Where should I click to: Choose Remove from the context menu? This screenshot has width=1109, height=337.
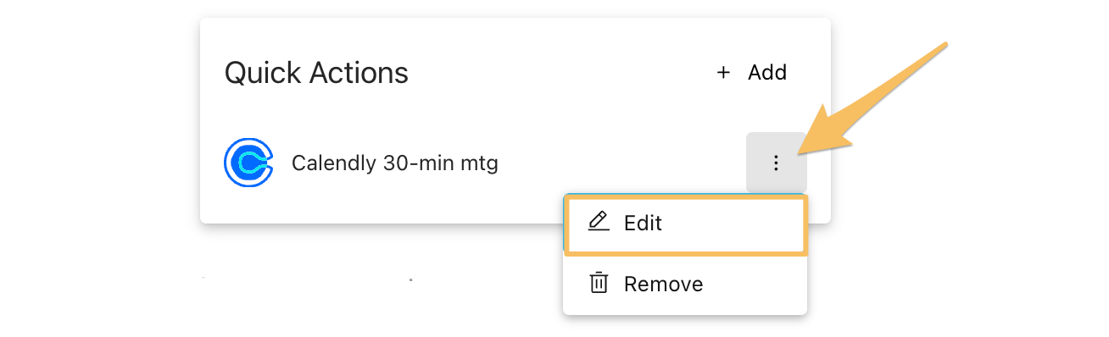685,284
